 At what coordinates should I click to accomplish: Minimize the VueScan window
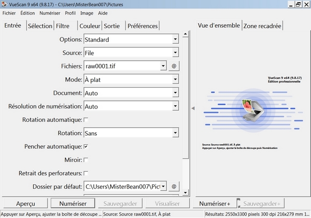coord(291,4)
